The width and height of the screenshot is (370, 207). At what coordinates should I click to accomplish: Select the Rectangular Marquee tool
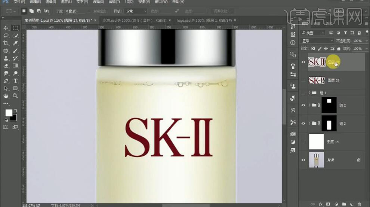coord(15,28)
